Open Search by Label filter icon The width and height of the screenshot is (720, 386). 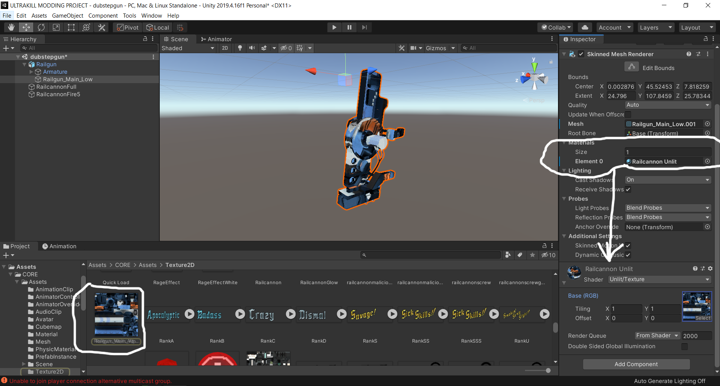coord(520,255)
